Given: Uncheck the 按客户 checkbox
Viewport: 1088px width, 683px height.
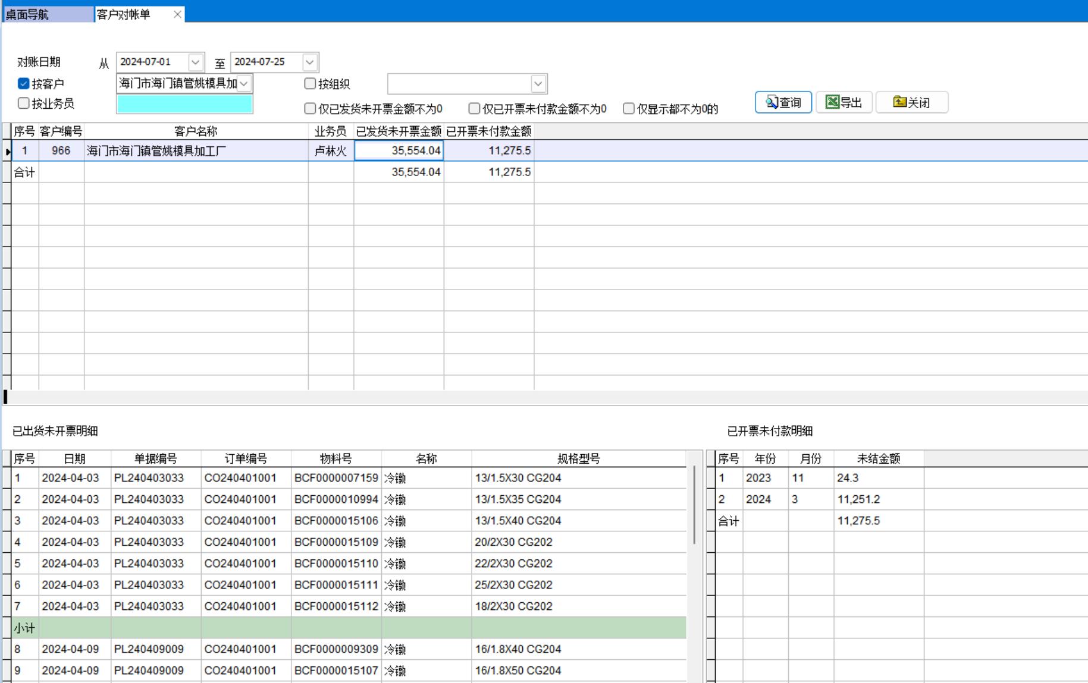Looking at the screenshot, I should [x=24, y=84].
